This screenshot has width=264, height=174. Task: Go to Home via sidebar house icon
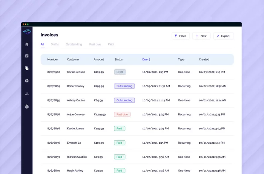click(27, 44)
